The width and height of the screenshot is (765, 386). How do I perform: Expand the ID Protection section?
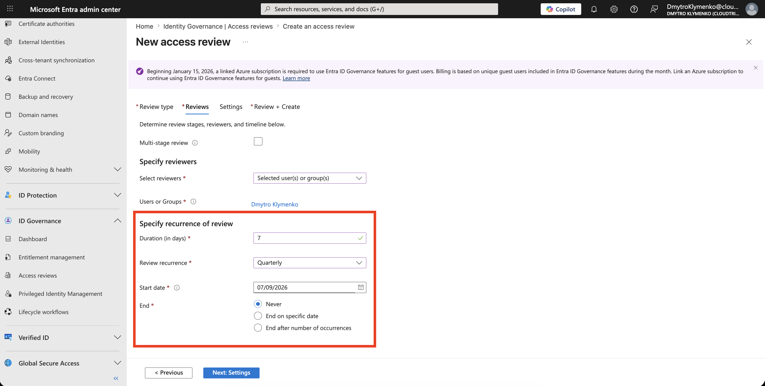pos(117,195)
